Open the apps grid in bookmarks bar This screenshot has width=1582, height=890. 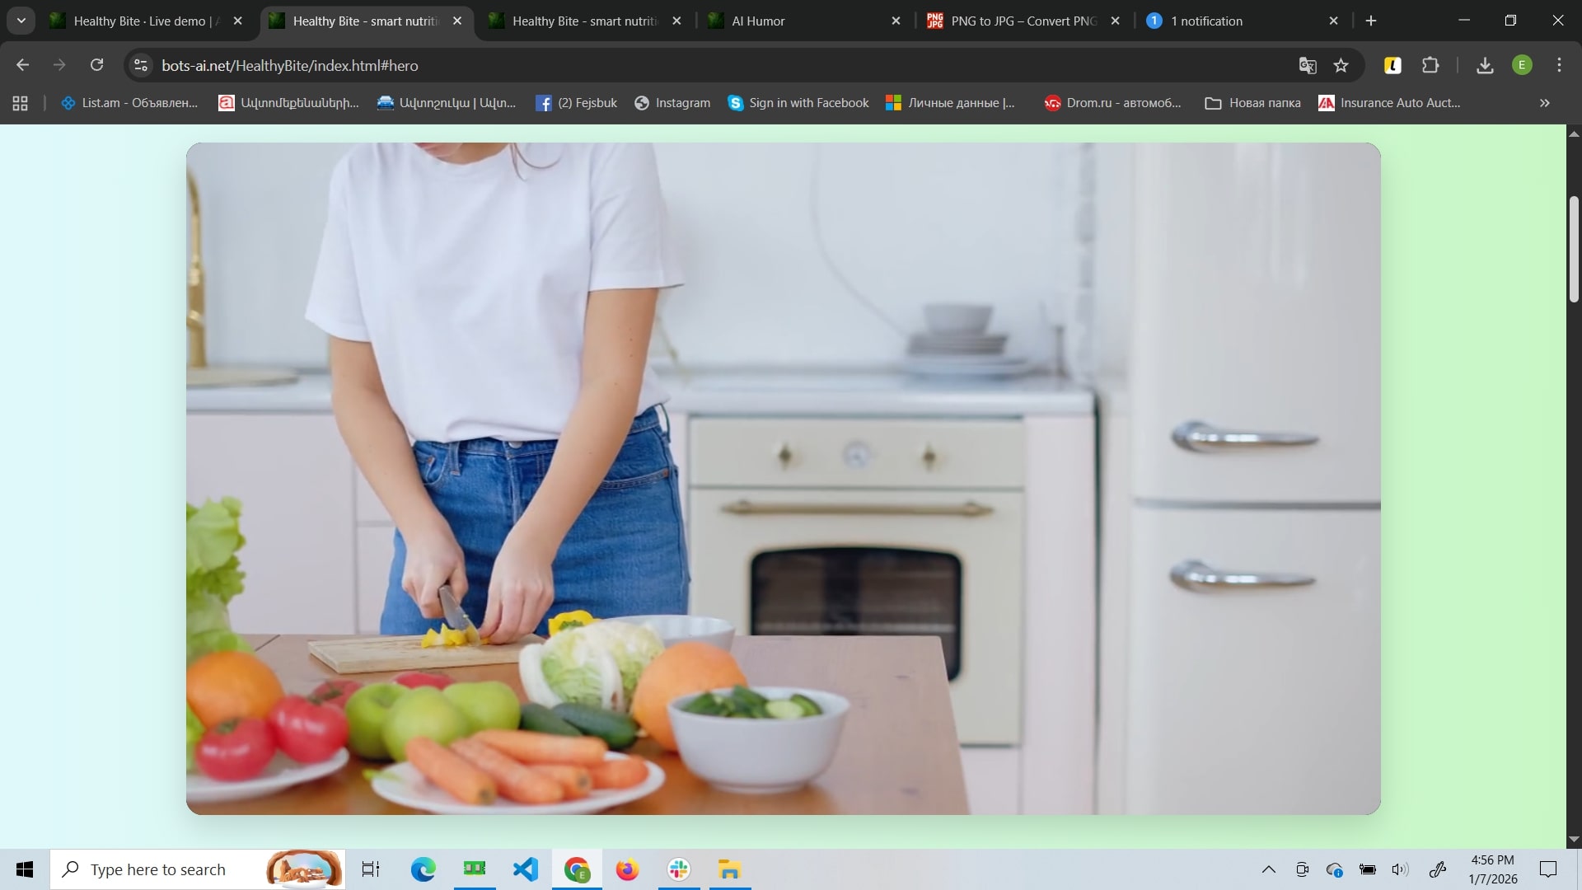point(21,103)
